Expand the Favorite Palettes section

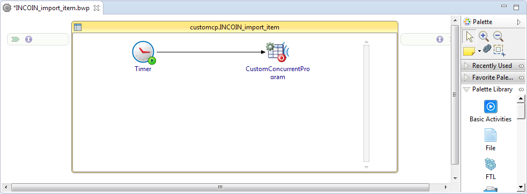492,77
